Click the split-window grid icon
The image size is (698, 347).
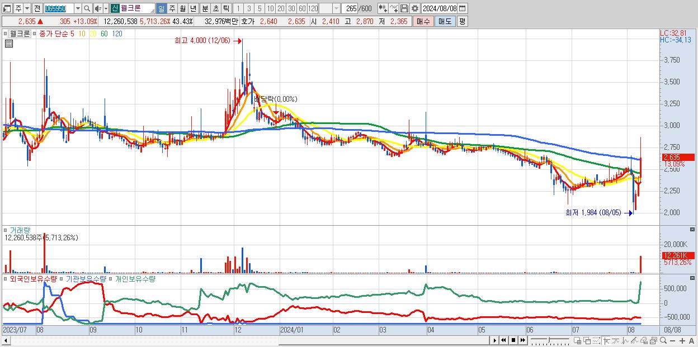pos(578,341)
